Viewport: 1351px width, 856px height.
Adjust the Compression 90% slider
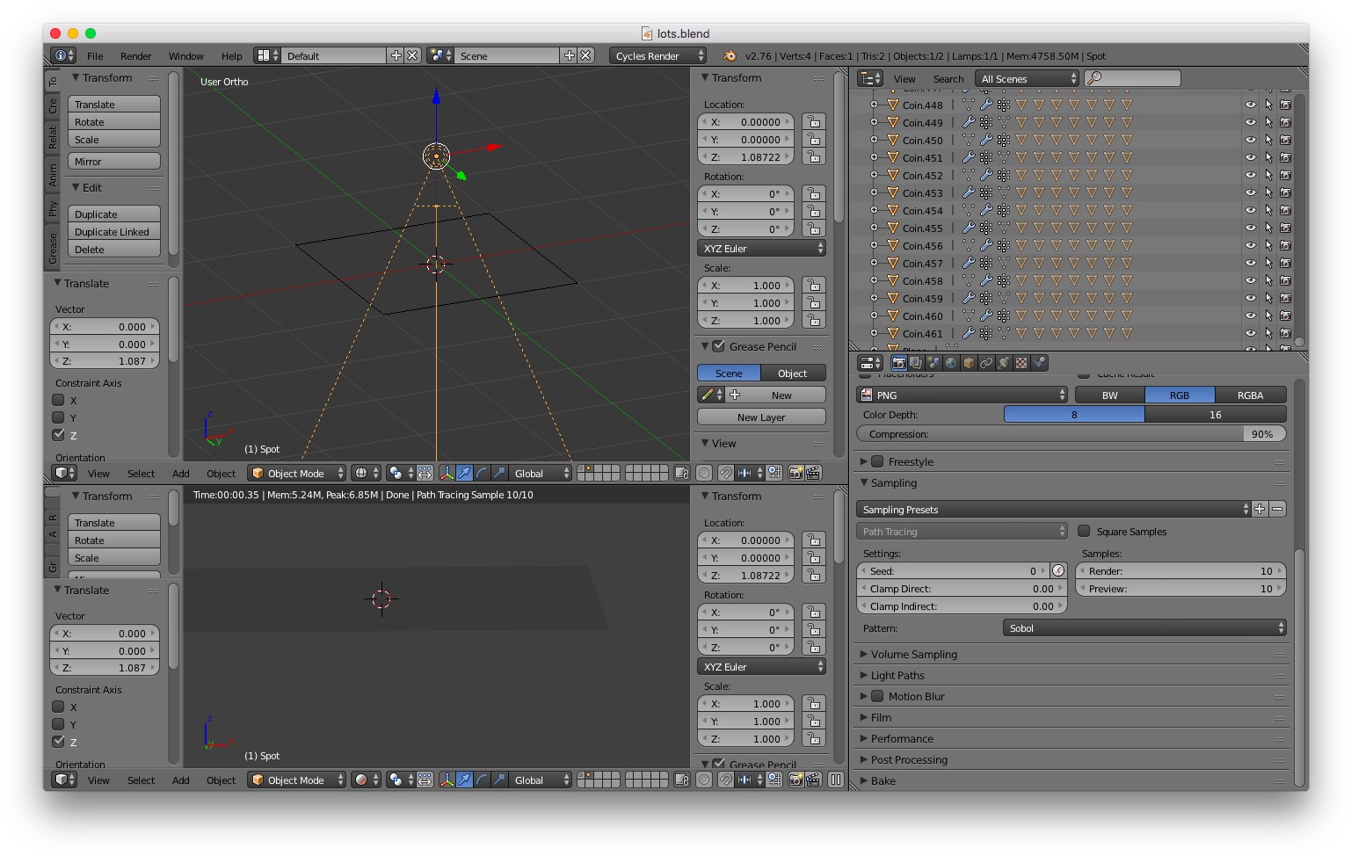click(1071, 434)
